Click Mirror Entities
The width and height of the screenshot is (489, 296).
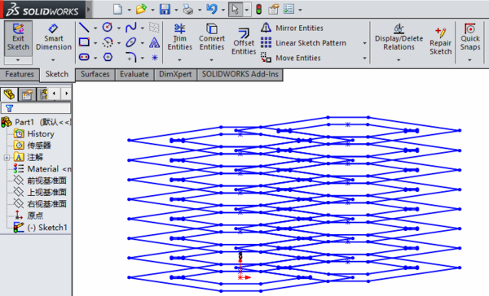(x=292, y=28)
